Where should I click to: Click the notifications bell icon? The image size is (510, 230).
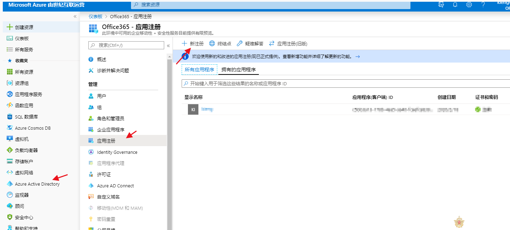(x=455, y=5)
